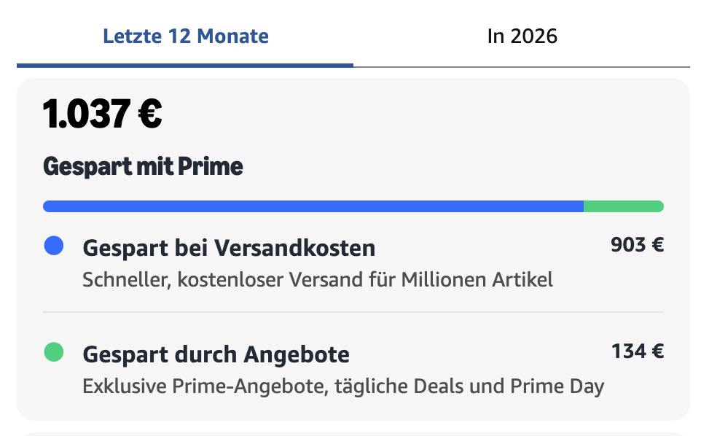Open Gespart durch Angebote entry
Image resolution: width=701 pixels, height=436 pixels.
pos(216,354)
